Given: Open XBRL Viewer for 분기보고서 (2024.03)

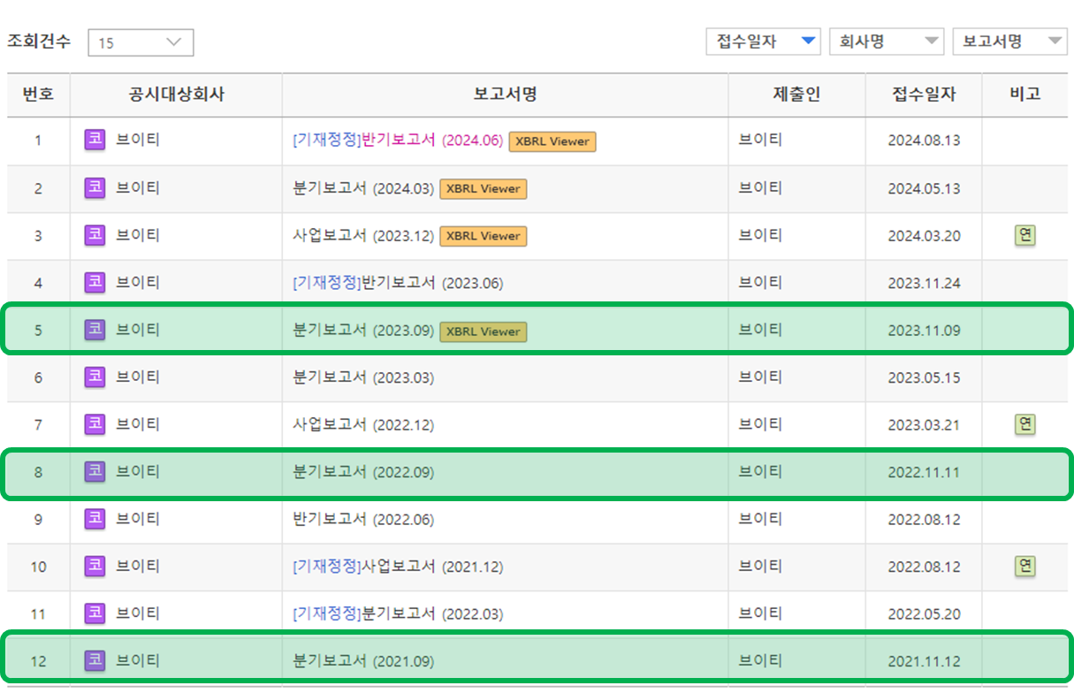Looking at the screenshot, I should pos(484,188).
